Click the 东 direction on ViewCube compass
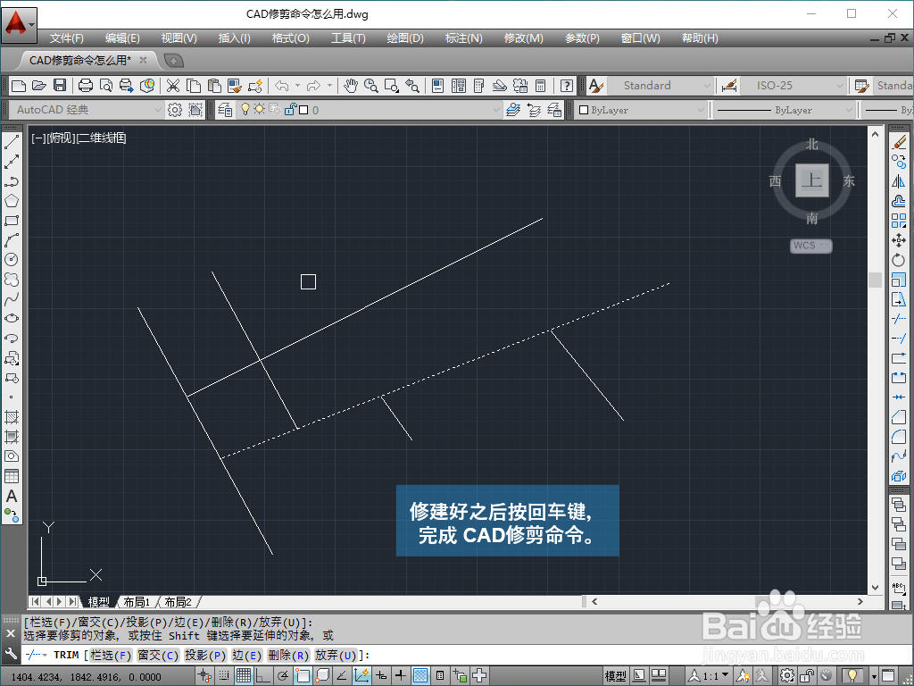This screenshot has width=914, height=686. coord(849,181)
